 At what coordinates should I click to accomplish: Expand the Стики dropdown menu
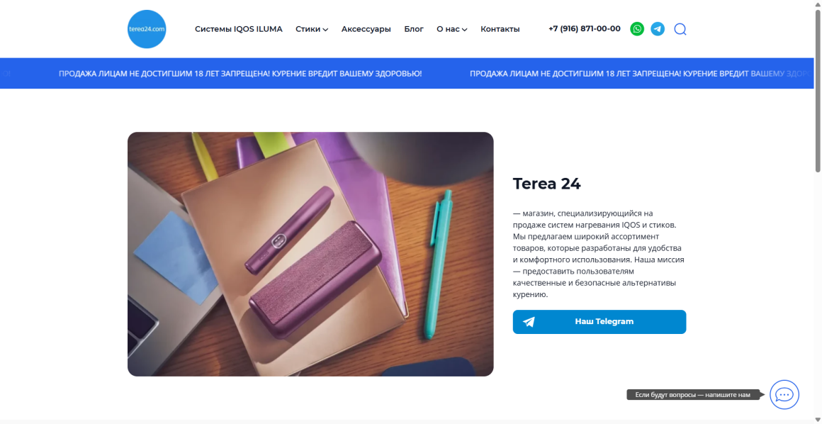[312, 29]
